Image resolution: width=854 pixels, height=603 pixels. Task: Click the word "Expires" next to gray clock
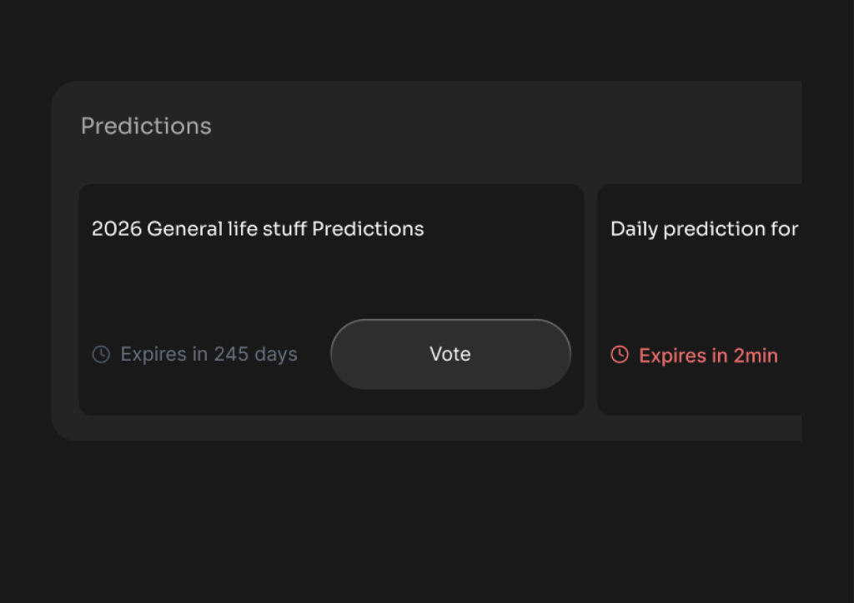[153, 355]
